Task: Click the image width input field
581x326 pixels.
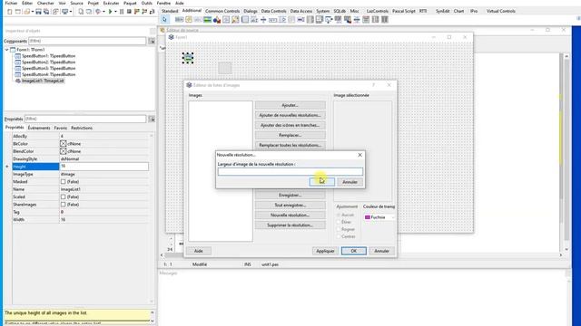Action: click(x=290, y=171)
